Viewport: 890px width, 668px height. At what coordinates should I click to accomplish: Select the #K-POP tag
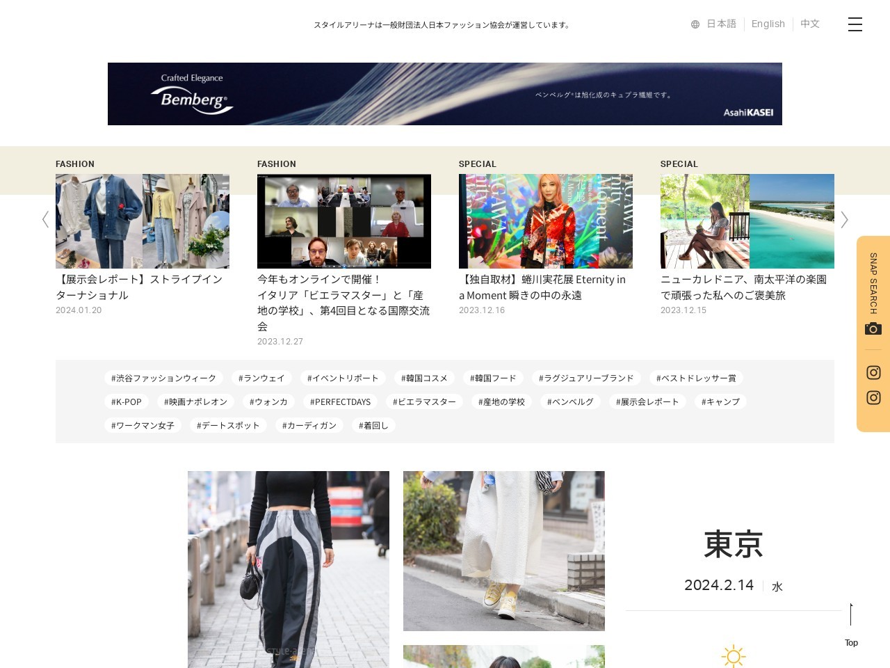pyautogui.click(x=127, y=401)
